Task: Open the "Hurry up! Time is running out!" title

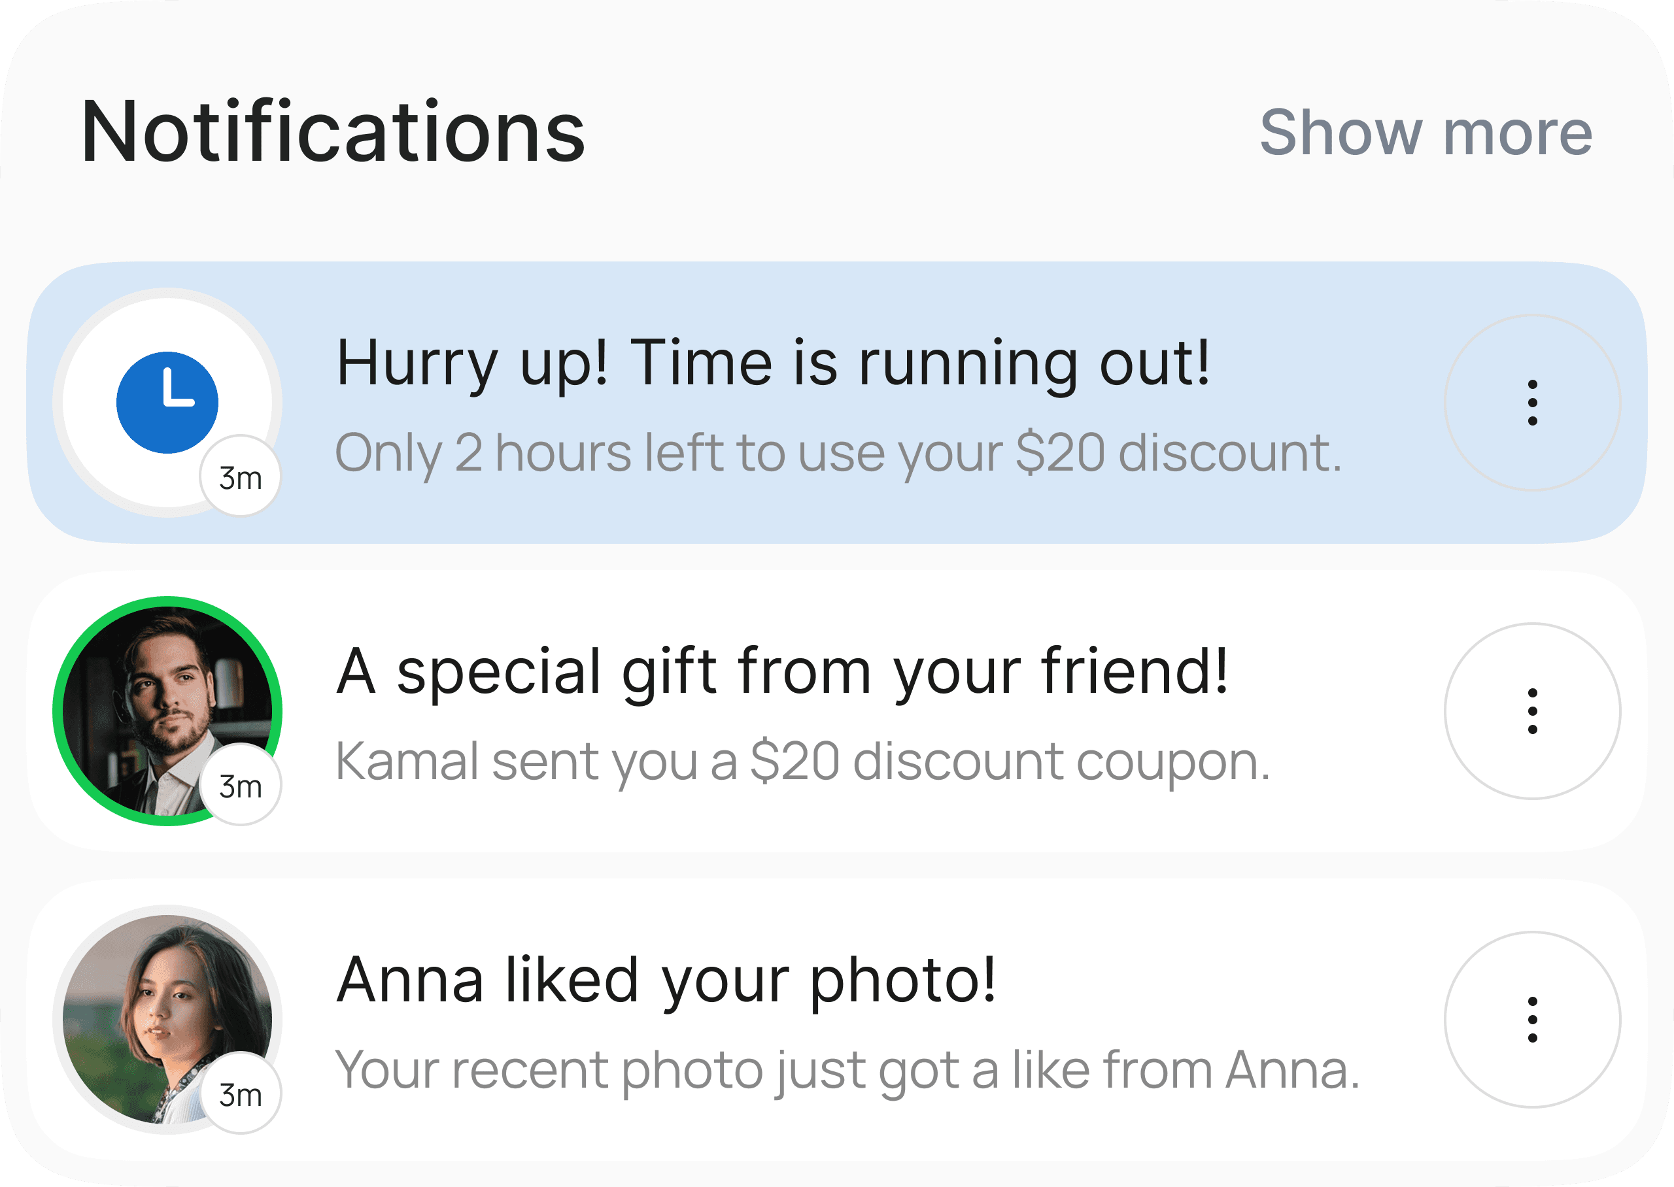Action: coord(773,363)
